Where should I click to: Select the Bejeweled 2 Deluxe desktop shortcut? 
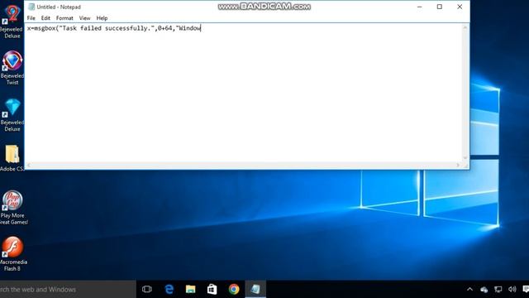(12, 21)
